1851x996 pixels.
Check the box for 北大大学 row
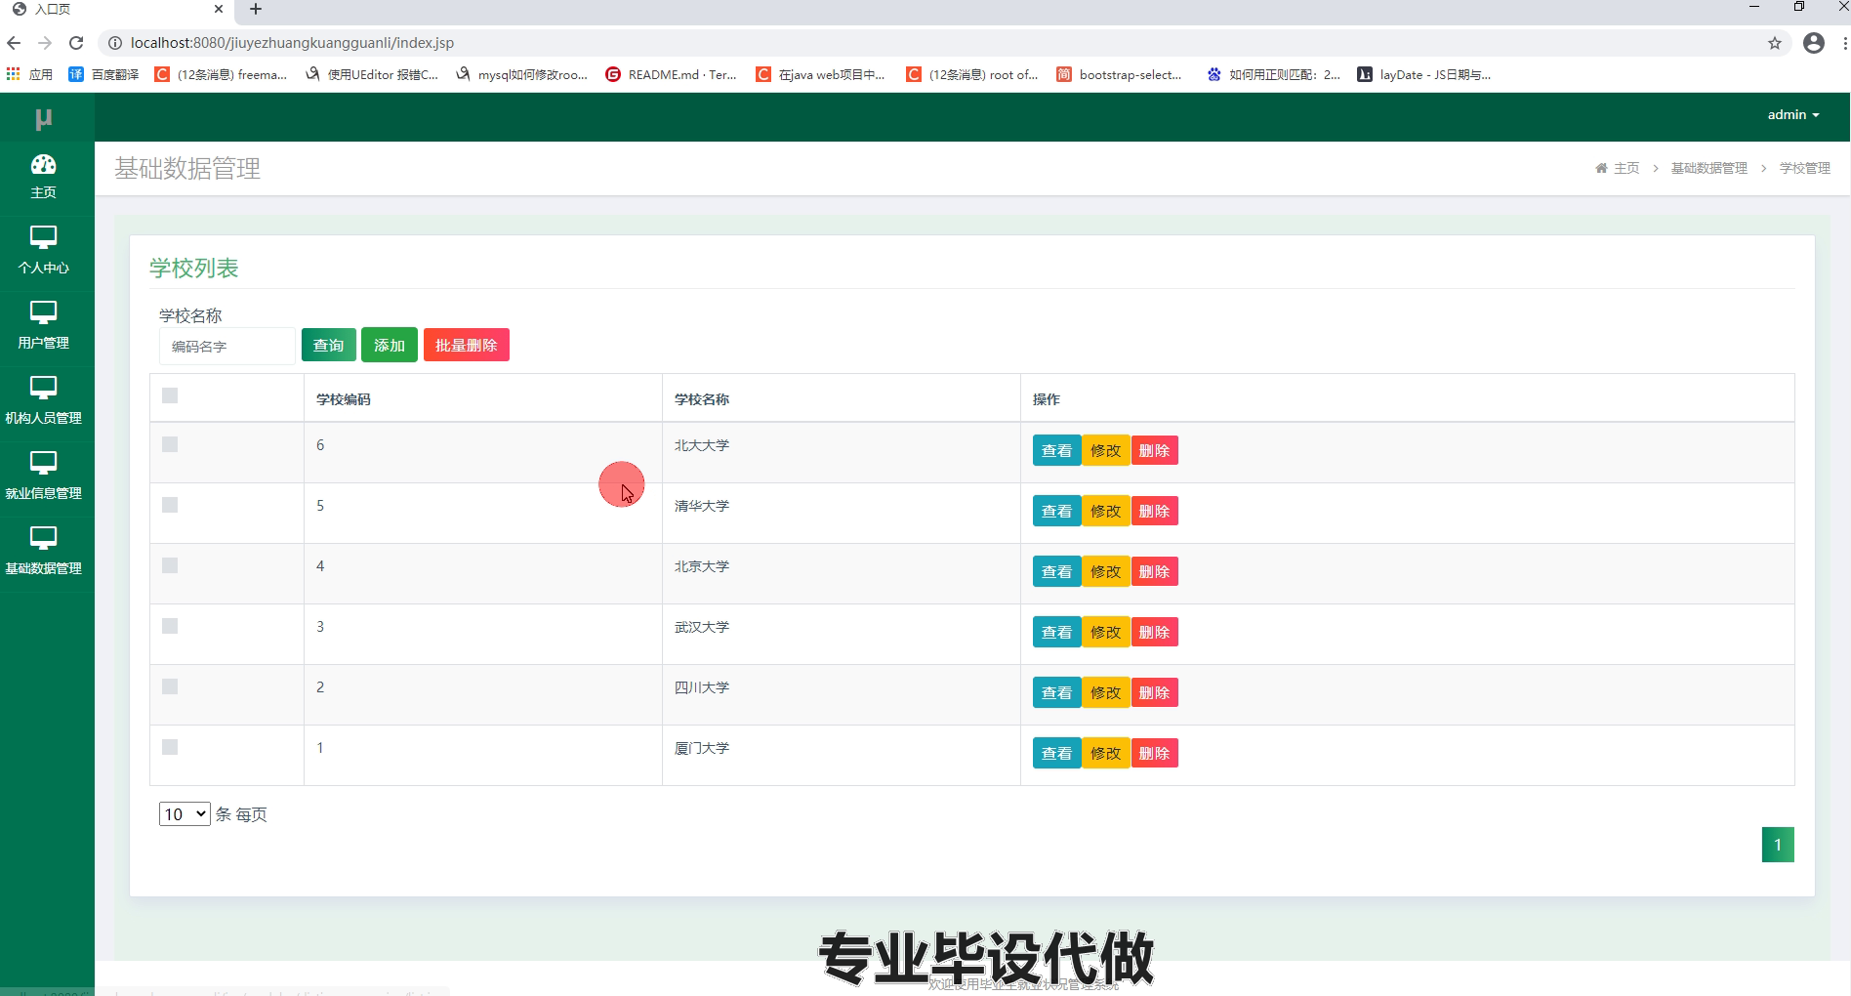tap(170, 444)
